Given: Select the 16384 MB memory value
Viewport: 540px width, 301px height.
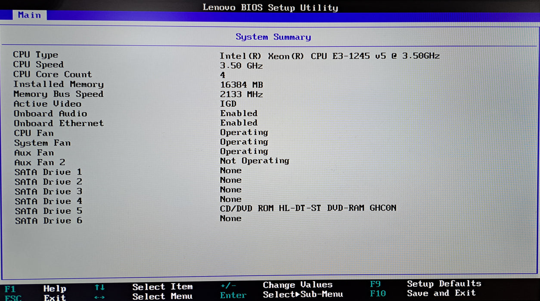Looking at the screenshot, I should coord(241,85).
